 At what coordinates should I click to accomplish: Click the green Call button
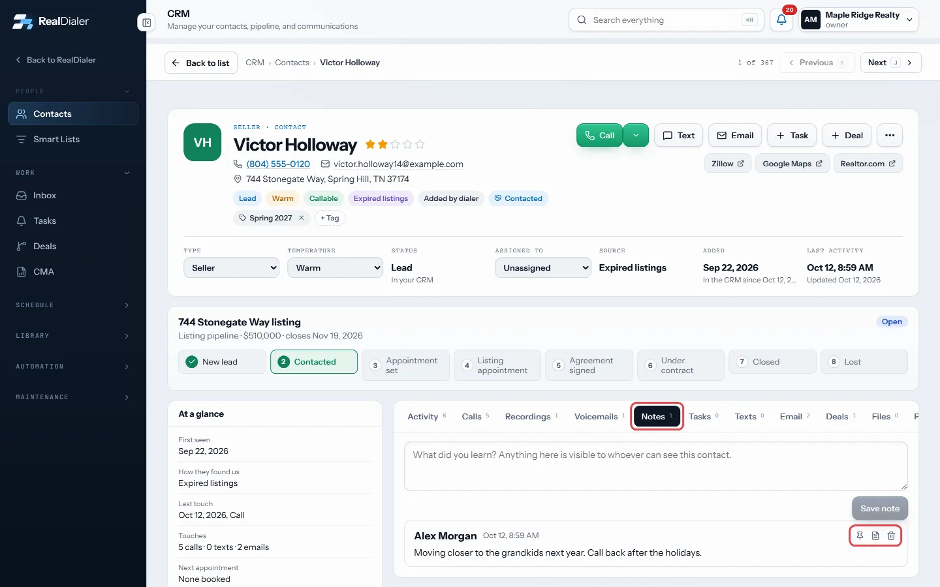tap(600, 135)
